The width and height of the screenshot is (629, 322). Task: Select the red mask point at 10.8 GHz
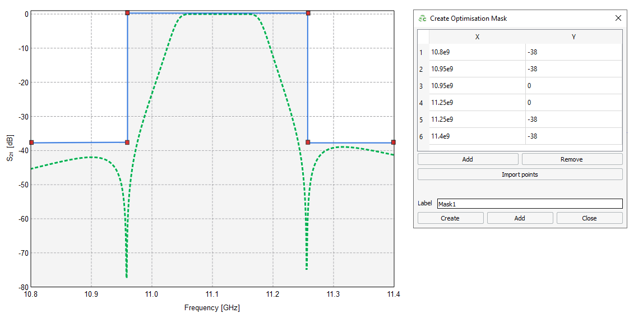pyautogui.click(x=31, y=142)
